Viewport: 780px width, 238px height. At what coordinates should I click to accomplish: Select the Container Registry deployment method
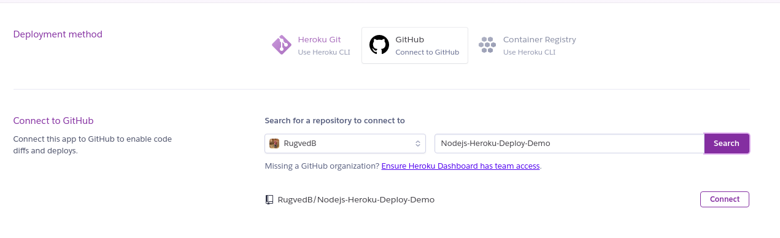coord(528,45)
